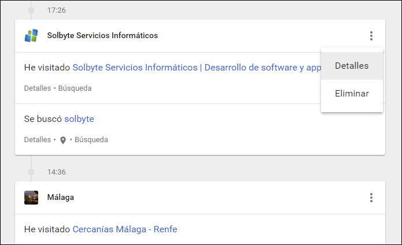Open the Cercanías Málaga - Renfe link
This screenshot has width=402, height=245.
tap(124, 229)
